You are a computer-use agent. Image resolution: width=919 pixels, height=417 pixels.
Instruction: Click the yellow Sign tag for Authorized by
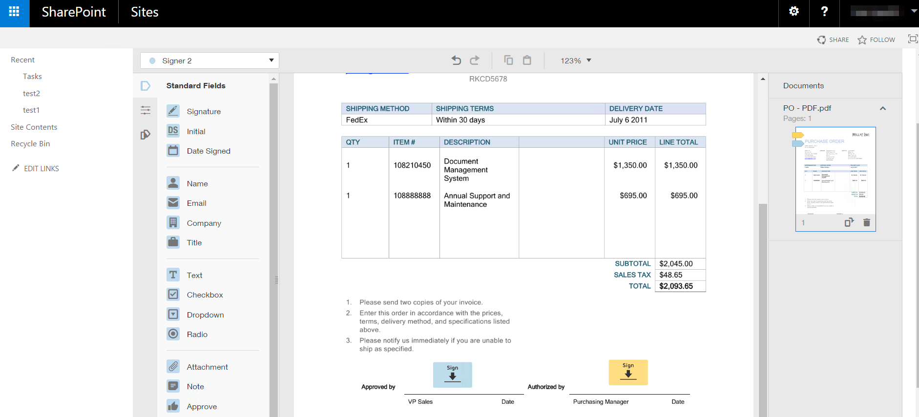[x=628, y=372]
